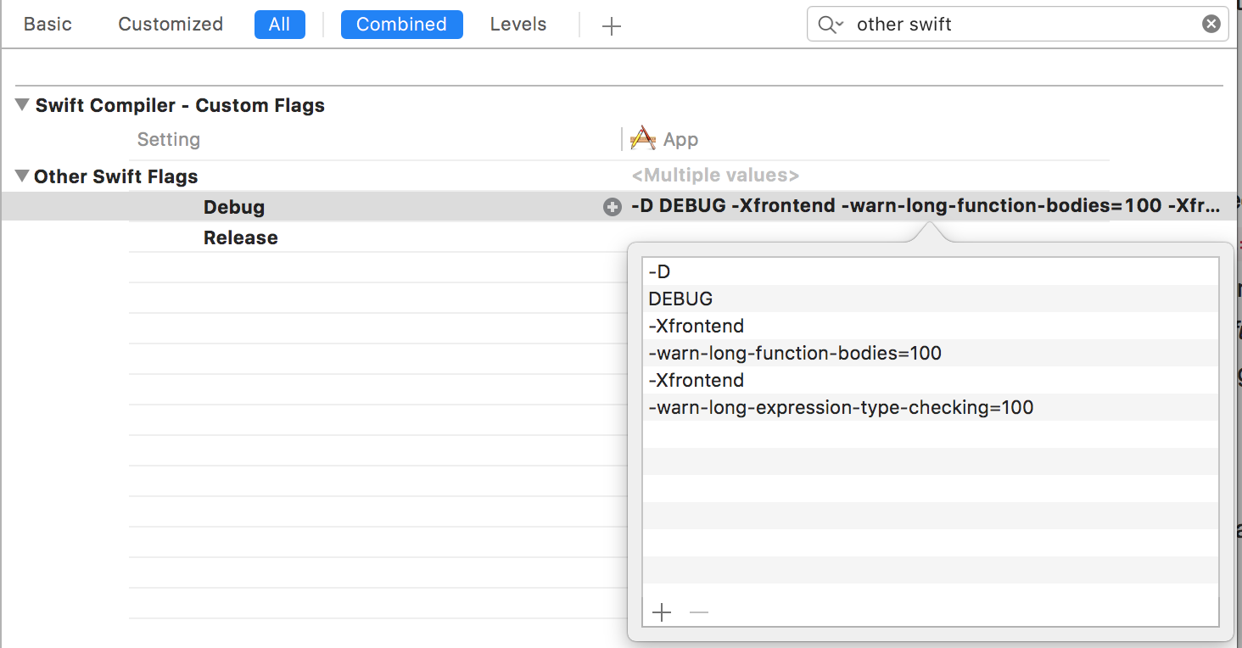
Task: Open the search magnifier options menu
Action: (x=830, y=25)
